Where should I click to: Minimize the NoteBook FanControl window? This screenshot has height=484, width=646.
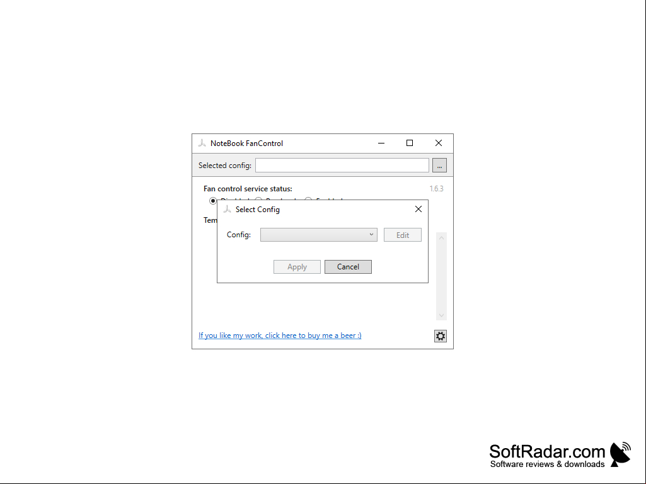381,143
